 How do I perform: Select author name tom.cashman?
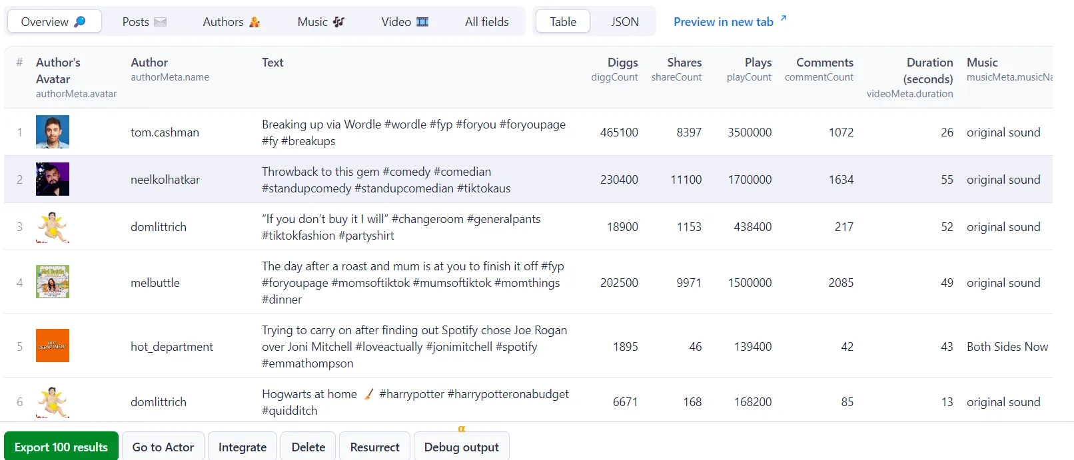click(x=165, y=132)
